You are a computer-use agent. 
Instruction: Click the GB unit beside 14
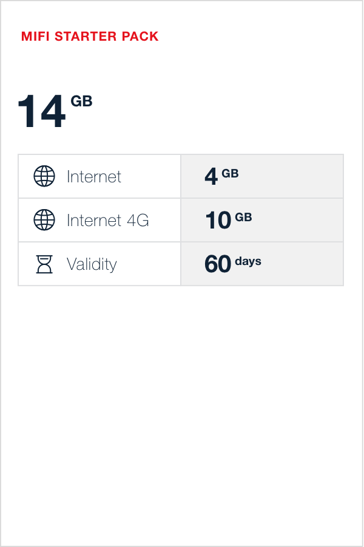point(81,101)
